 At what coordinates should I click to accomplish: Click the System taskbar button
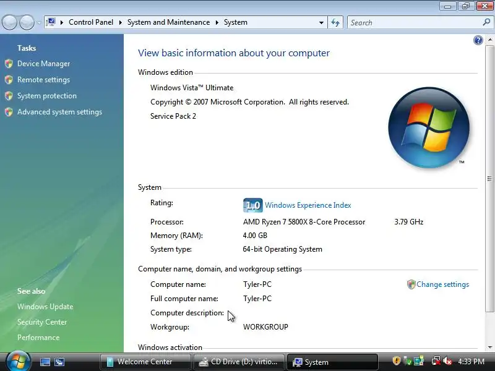coord(332,362)
